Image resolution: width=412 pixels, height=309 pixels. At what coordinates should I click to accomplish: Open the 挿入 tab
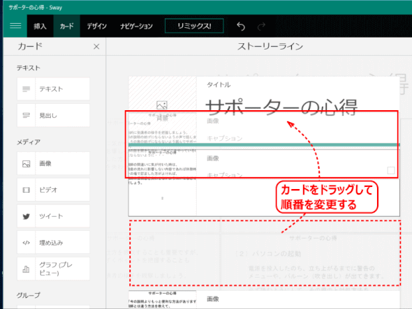click(40, 26)
